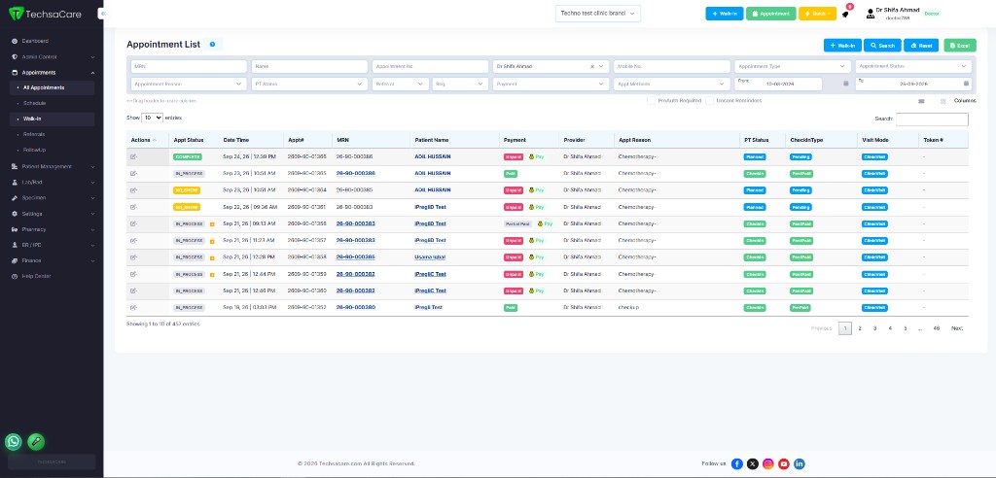Click the Reset filters button
This screenshot has height=478, width=996.
(x=920, y=46)
